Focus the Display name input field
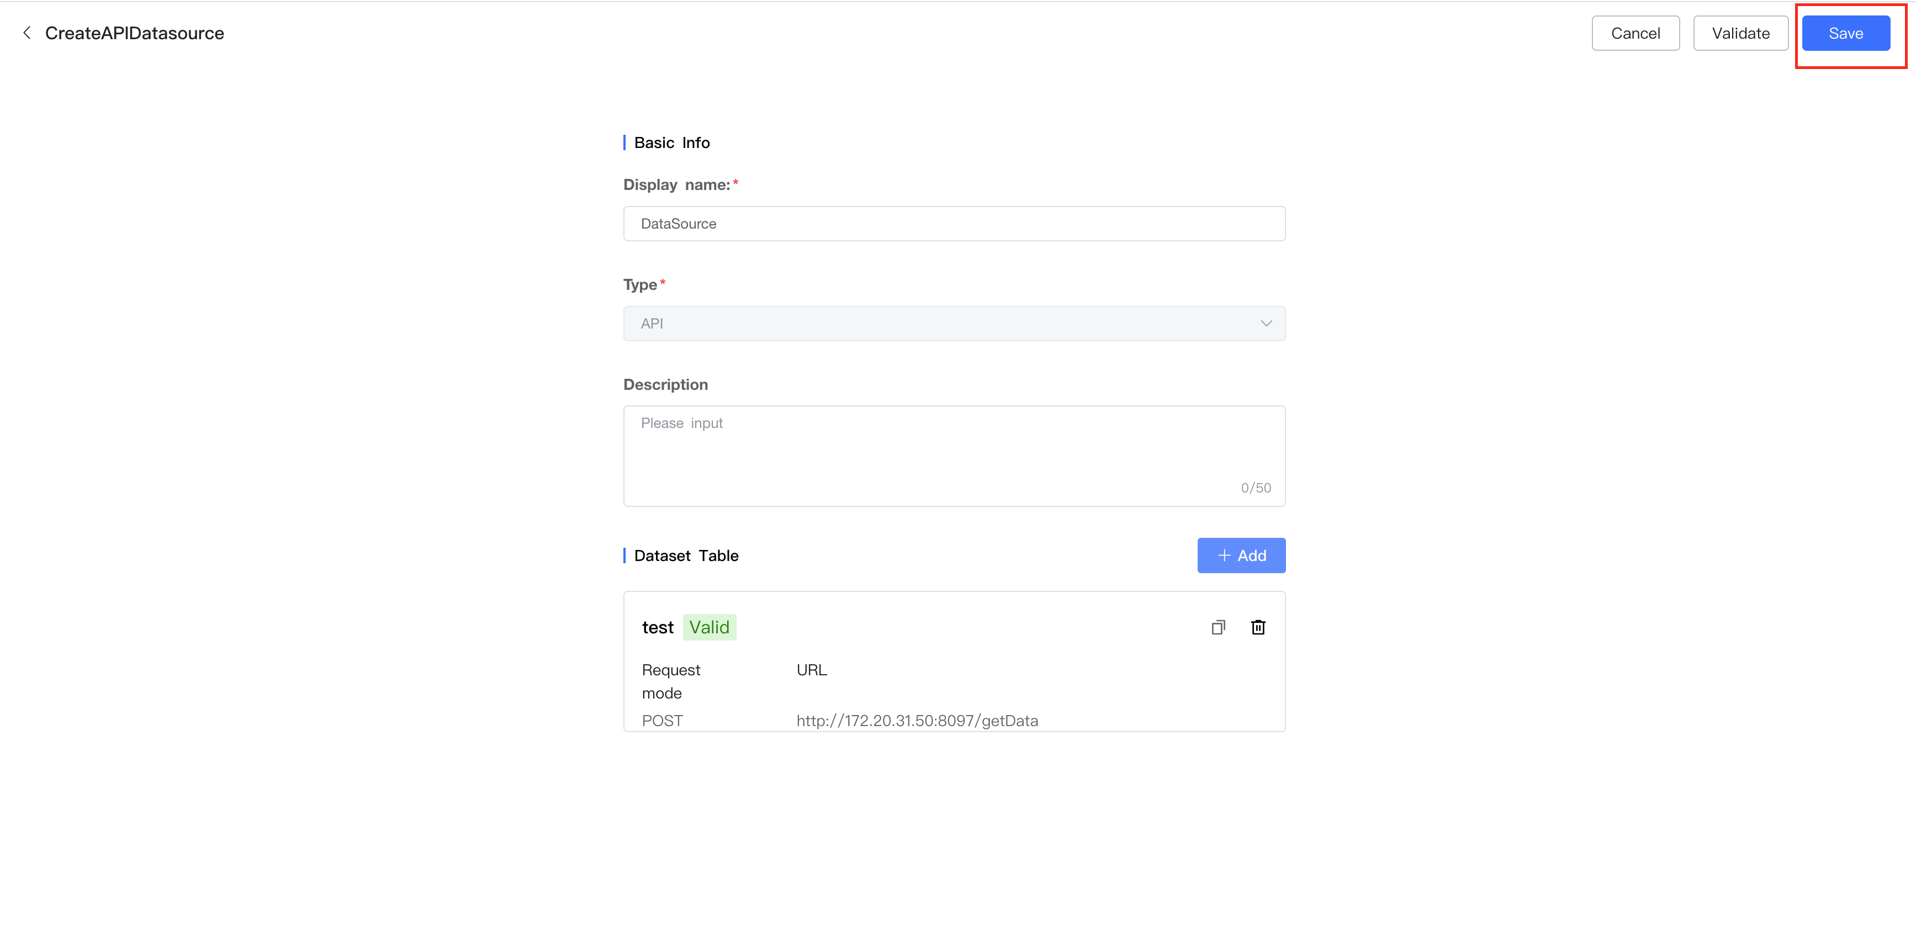 (x=954, y=223)
